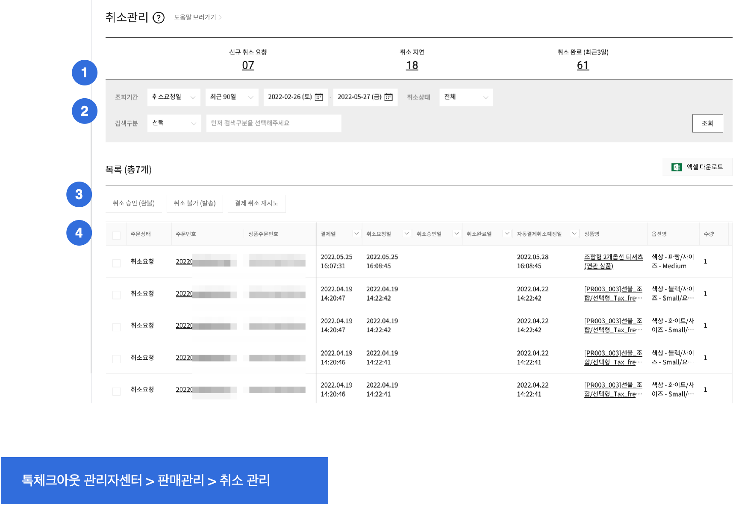Expand the 취소요청일 period type dropdown
The height and width of the screenshot is (505, 736).
click(174, 97)
